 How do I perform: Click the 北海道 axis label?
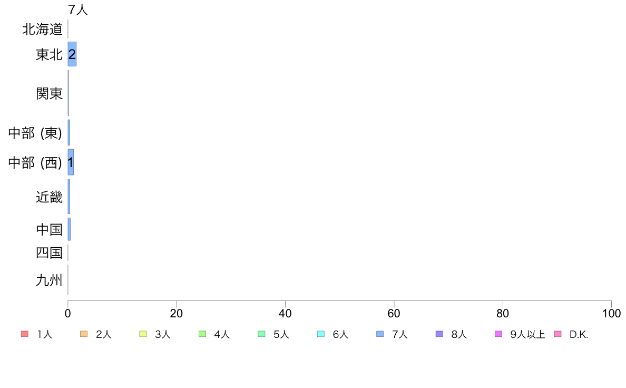click(x=42, y=29)
